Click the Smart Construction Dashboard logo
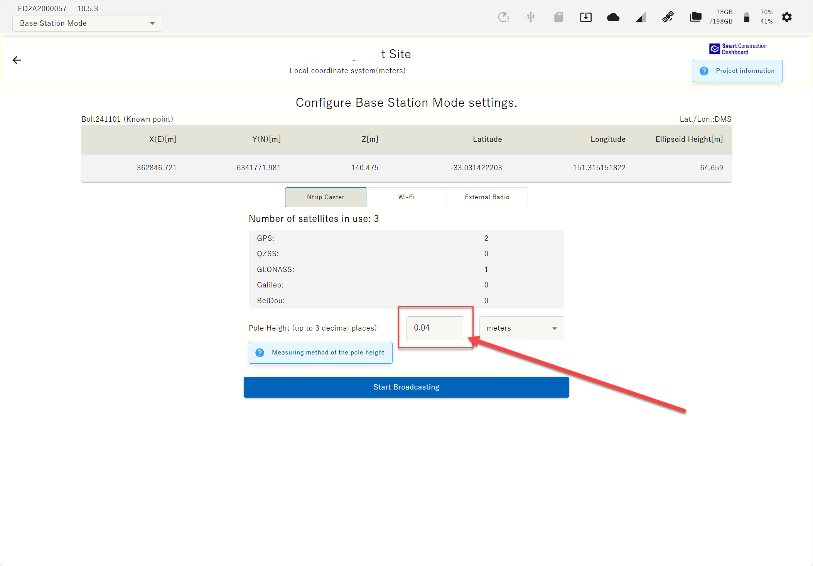Viewport: 813px width, 566px height. coord(738,49)
